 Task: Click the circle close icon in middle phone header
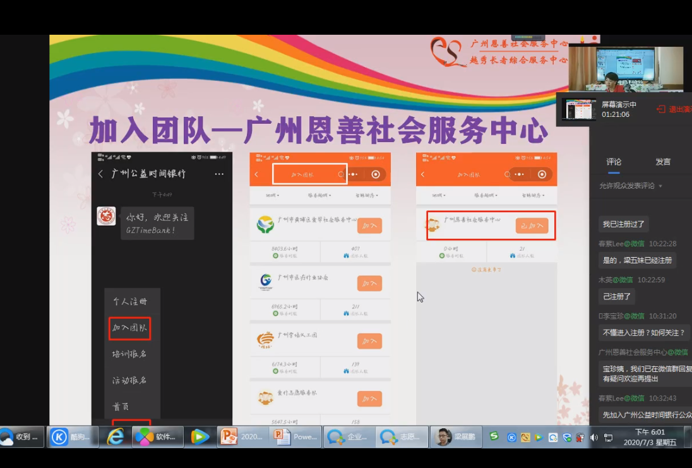click(x=376, y=174)
